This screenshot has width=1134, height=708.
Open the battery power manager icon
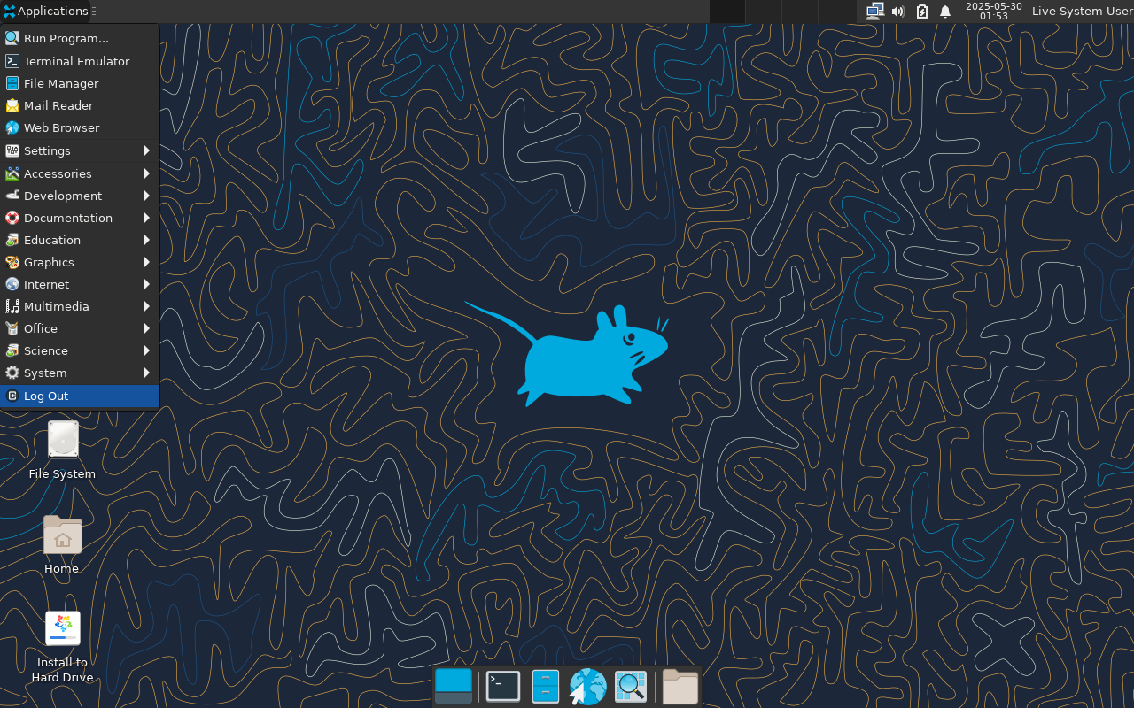coord(921,12)
